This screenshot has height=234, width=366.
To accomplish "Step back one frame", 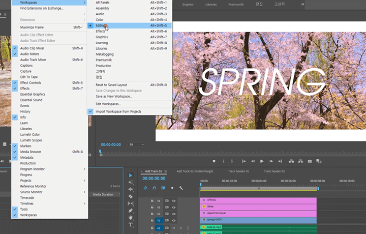I will (x=253, y=161).
